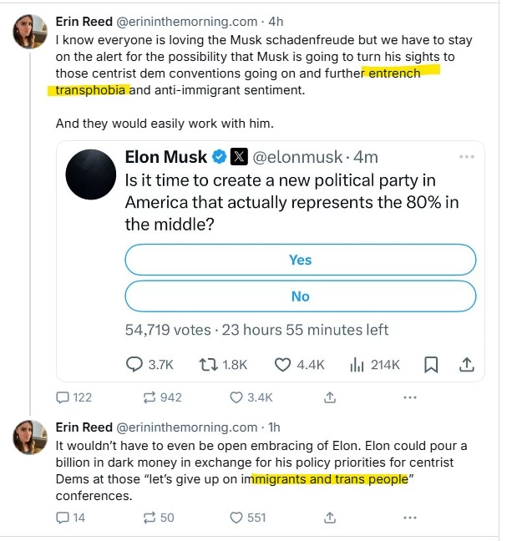Vote Yes in Elon Musk's poll
This screenshot has width=512, height=541.
pyautogui.click(x=300, y=260)
